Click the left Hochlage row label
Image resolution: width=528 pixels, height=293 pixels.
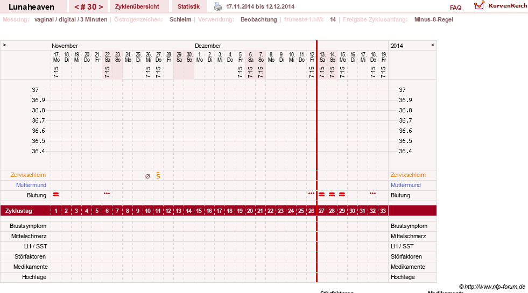(x=34, y=277)
